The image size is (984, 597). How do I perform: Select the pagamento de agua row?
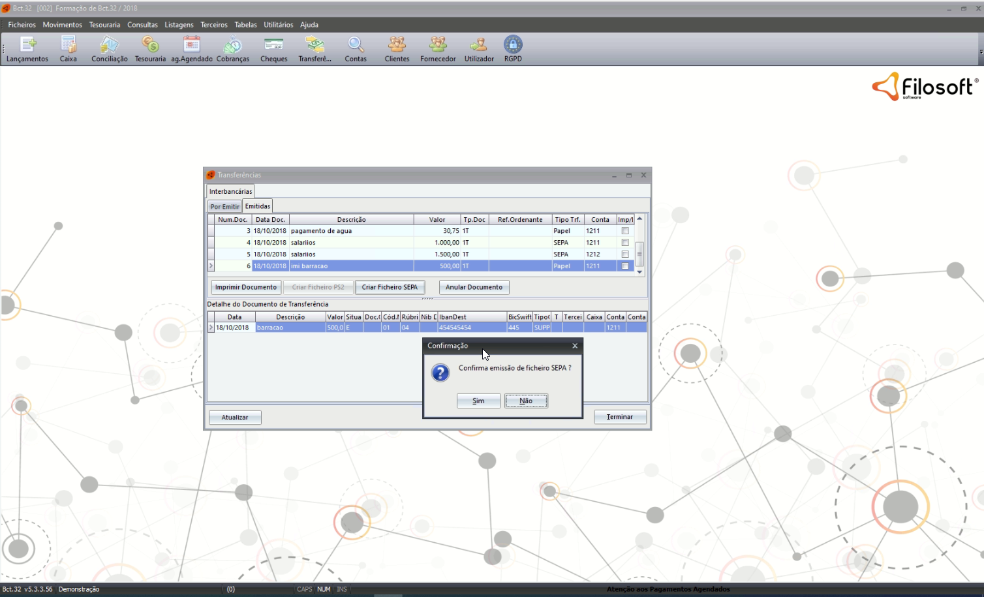[351, 231]
